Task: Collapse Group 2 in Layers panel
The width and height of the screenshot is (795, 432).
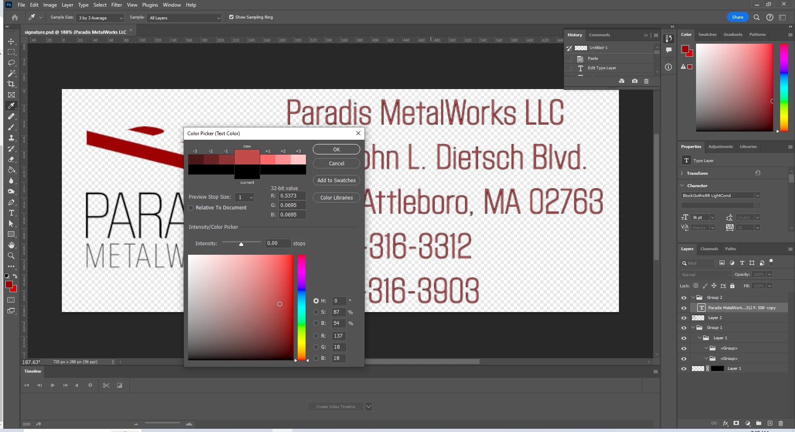Action: coord(693,297)
